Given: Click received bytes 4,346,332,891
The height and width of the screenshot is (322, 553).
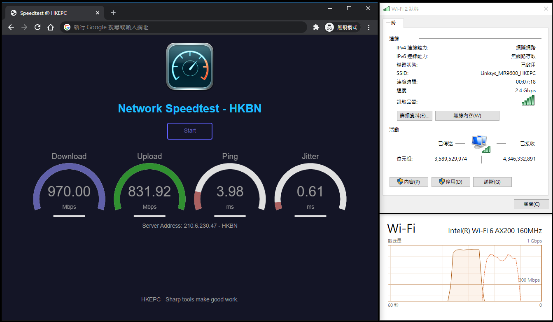Looking at the screenshot, I should click(519, 159).
